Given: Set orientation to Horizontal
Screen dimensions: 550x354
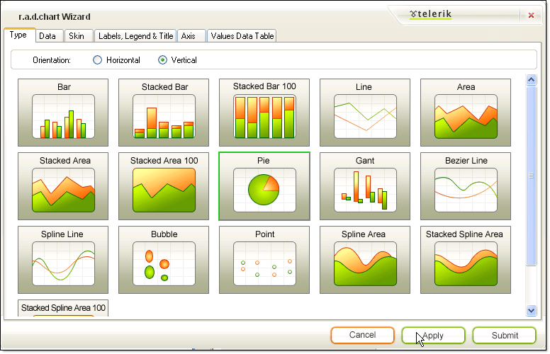Looking at the screenshot, I should pos(97,60).
